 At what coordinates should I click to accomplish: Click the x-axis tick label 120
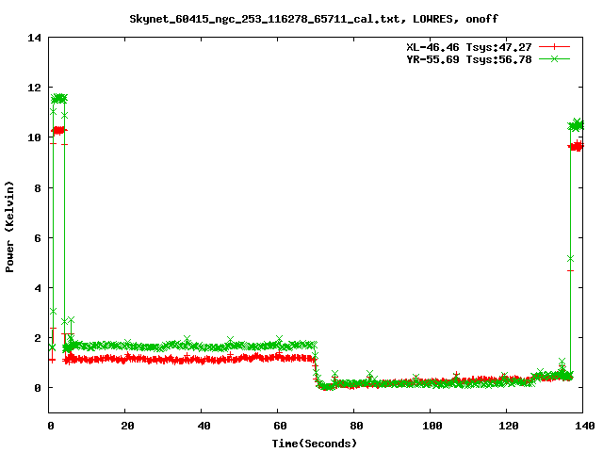[509, 426]
